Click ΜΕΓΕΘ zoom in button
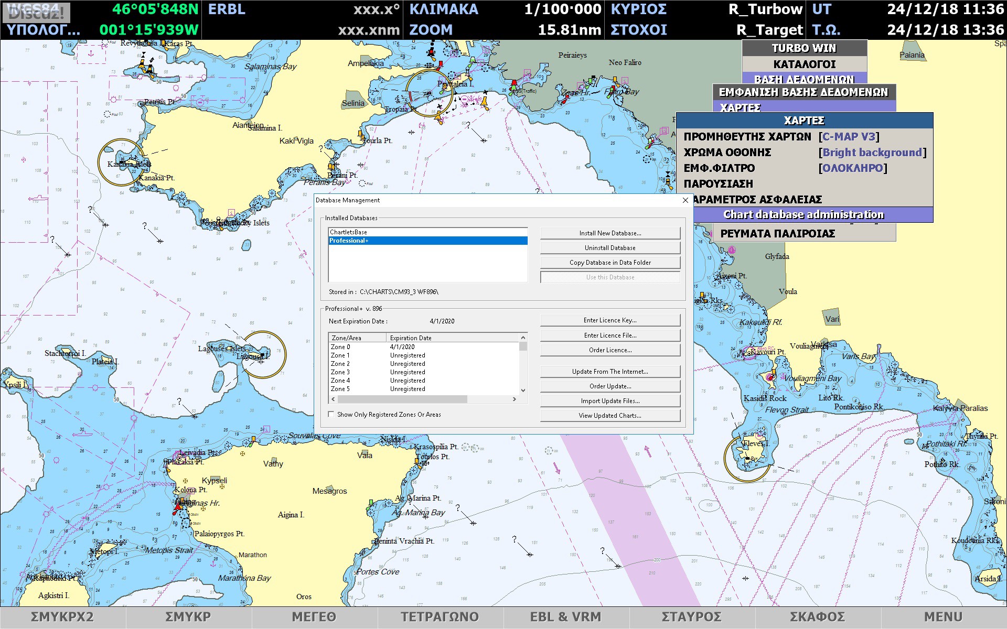 coord(314,617)
